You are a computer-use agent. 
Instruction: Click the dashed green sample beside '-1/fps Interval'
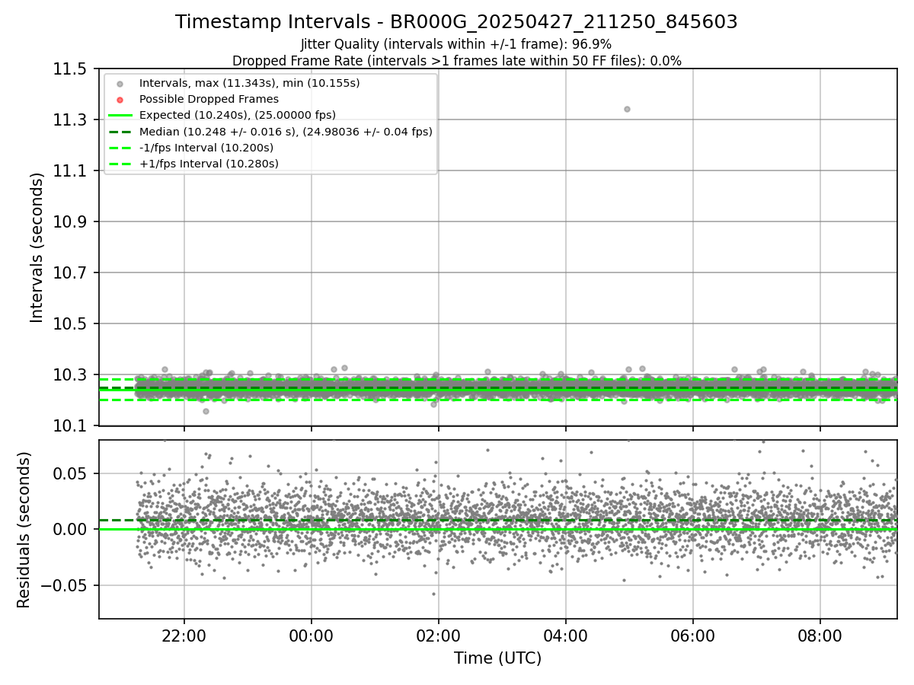(120, 148)
